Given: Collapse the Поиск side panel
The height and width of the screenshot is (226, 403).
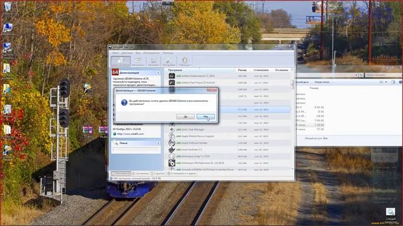Looking at the screenshot, I should click(x=158, y=143).
